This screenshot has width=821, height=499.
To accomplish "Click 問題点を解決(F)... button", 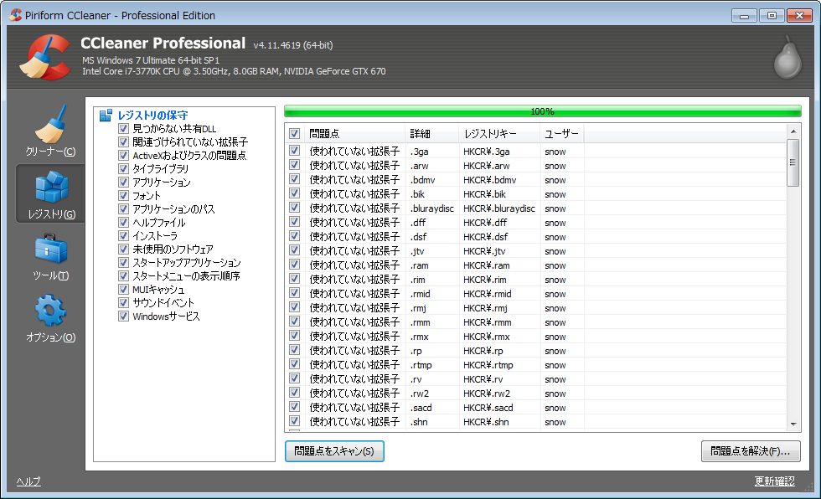I will click(x=751, y=451).
